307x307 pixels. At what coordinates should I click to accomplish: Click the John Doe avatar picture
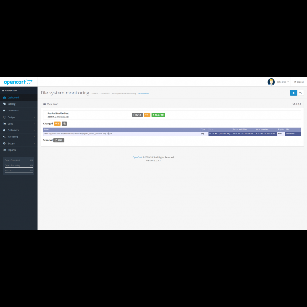(271, 82)
